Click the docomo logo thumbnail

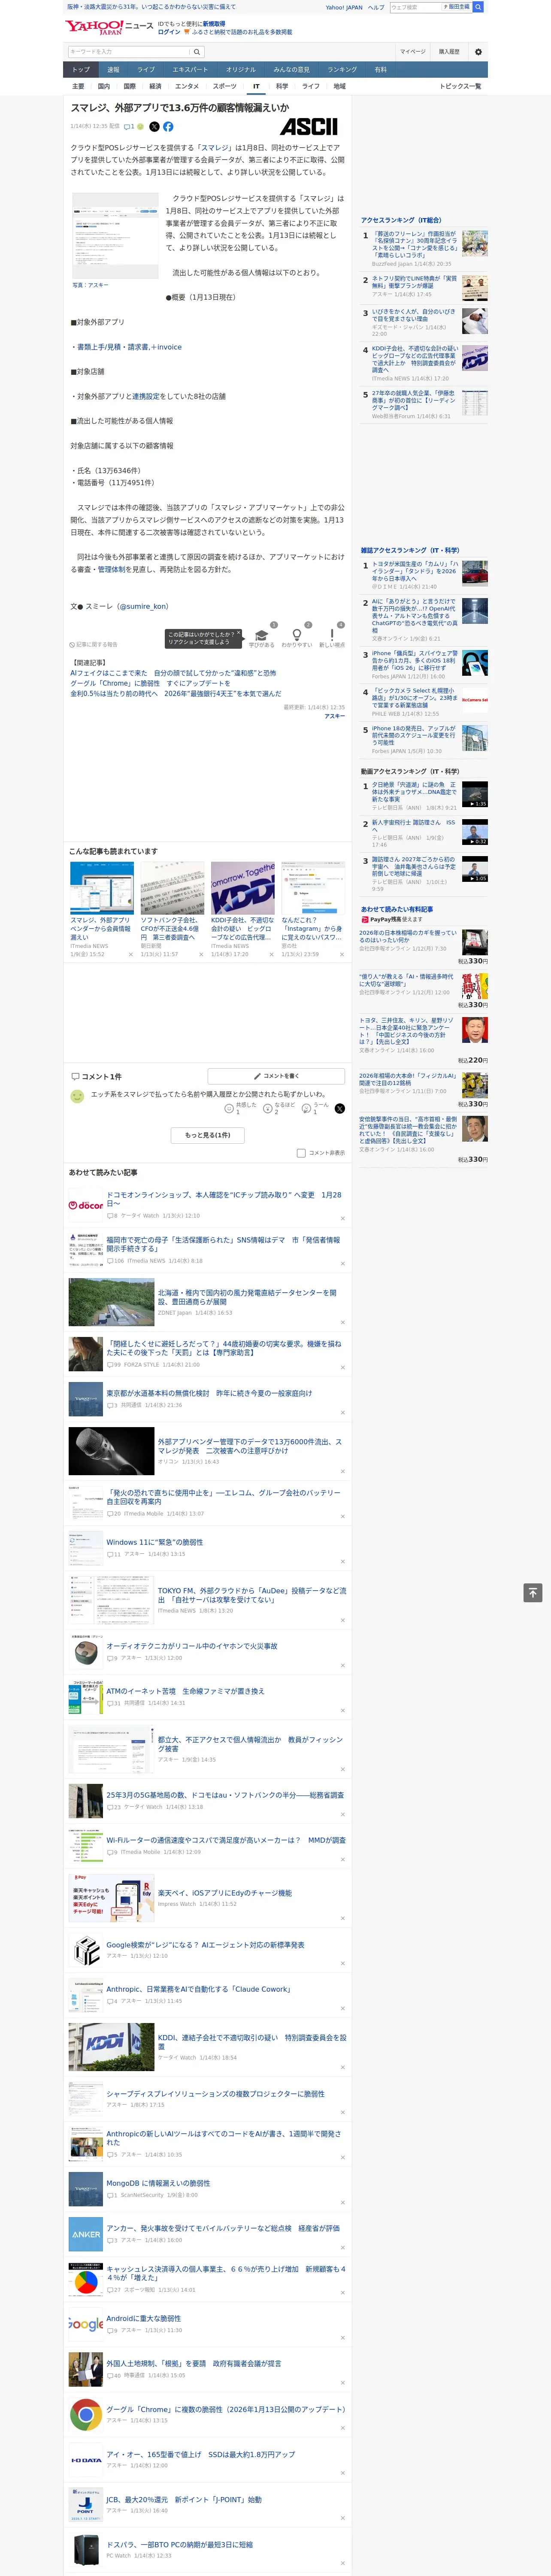pos(86,1205)
